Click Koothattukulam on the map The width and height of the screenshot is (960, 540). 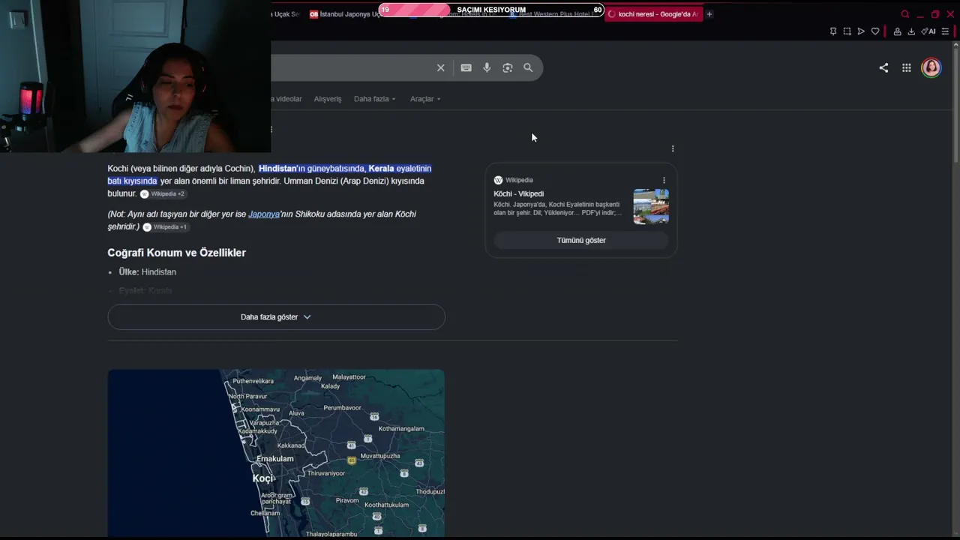(387, 505)
